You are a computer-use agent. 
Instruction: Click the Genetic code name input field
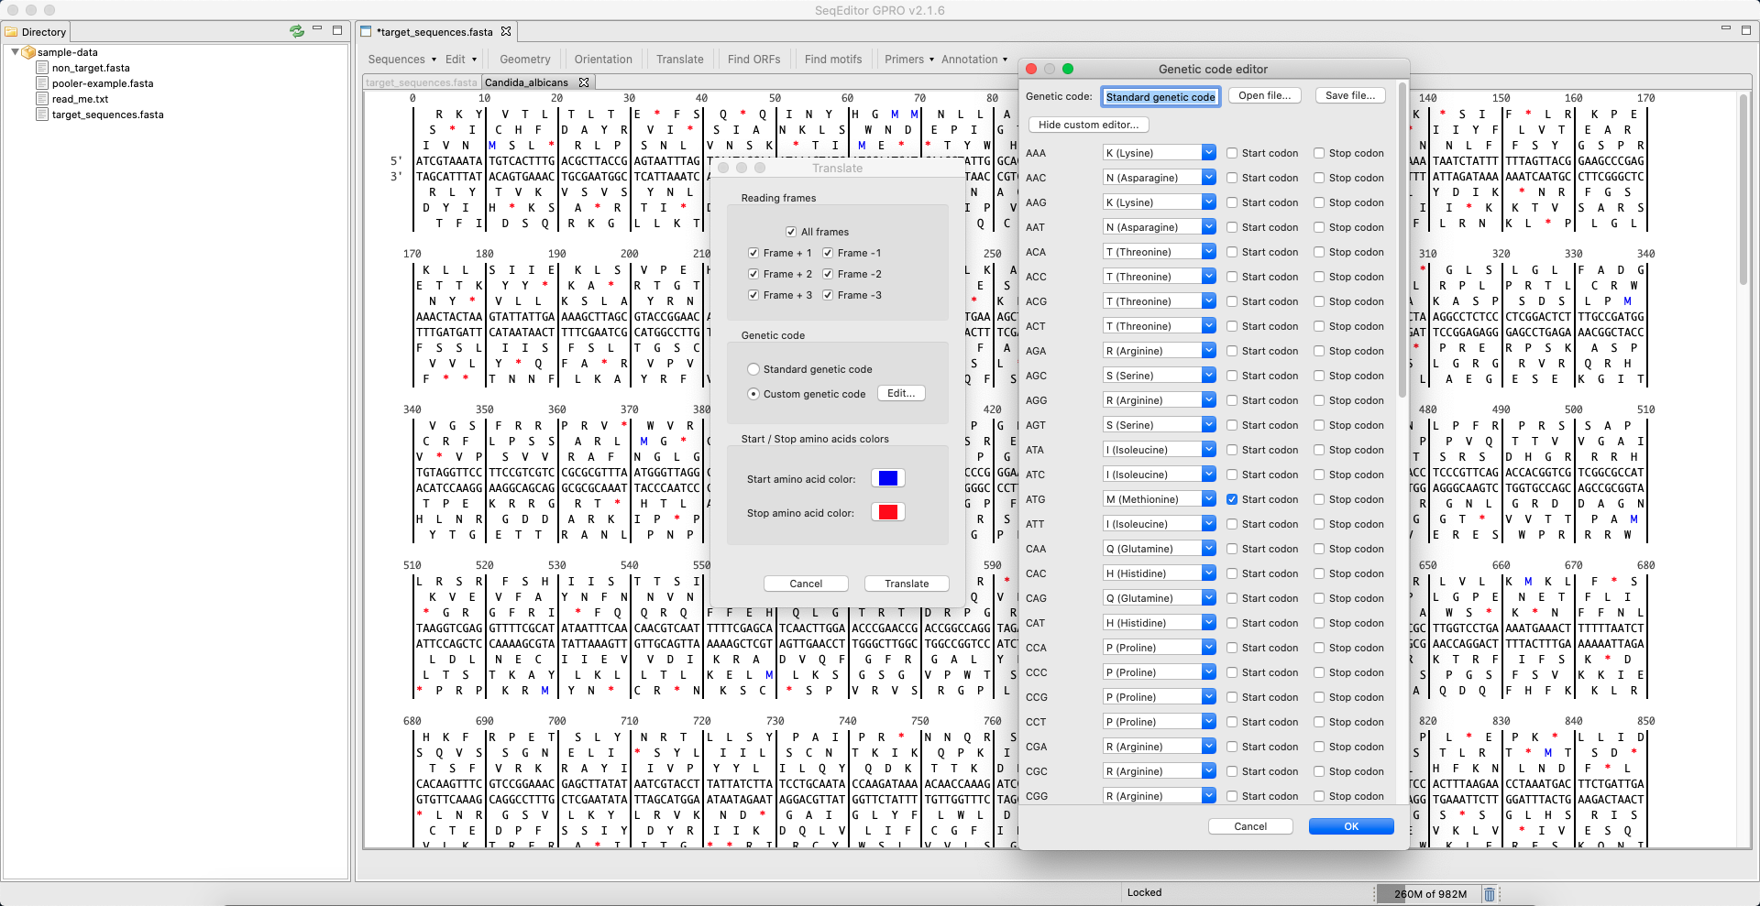coord(1160,97)
